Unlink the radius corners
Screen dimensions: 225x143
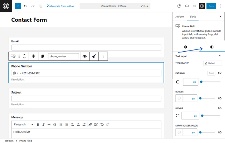tap(220, 108)
